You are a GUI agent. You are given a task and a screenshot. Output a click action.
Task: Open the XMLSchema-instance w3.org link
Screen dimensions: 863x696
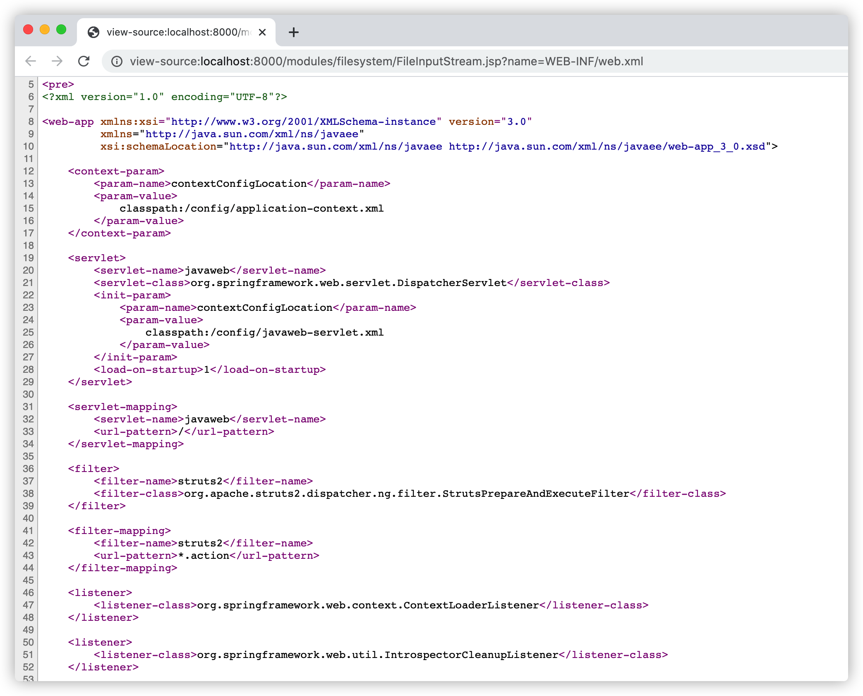(303, 122)
